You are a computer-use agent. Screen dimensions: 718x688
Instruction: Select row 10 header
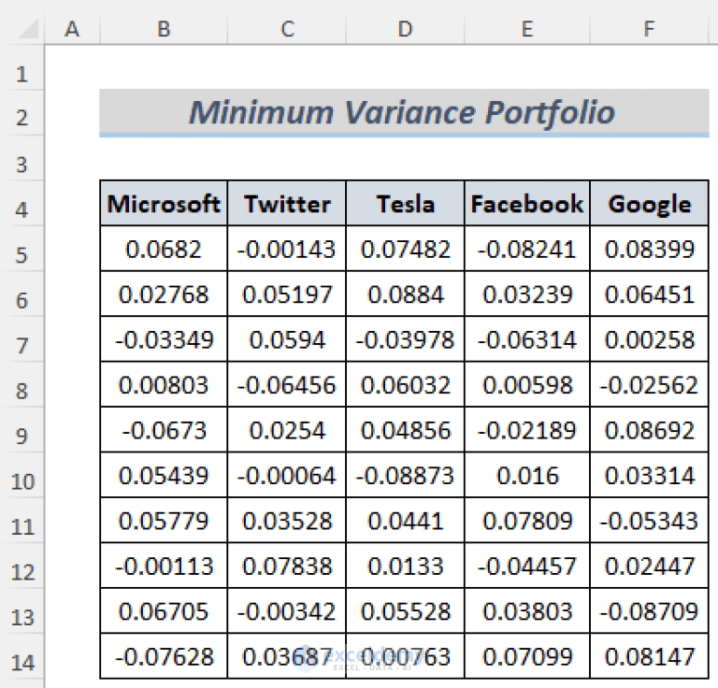22,481
